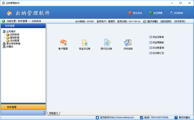Click the green 锁定屏幕 icon
Screen dimensions: 194x120
[151, 13]
